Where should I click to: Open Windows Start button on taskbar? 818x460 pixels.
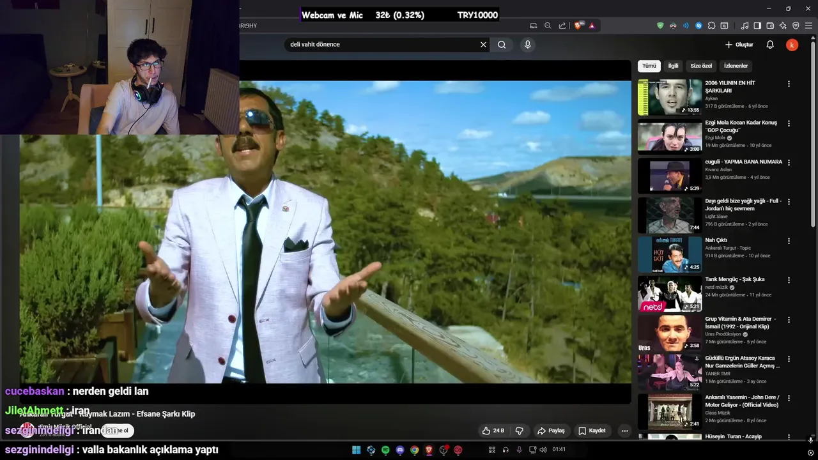[x=356, y=450]
